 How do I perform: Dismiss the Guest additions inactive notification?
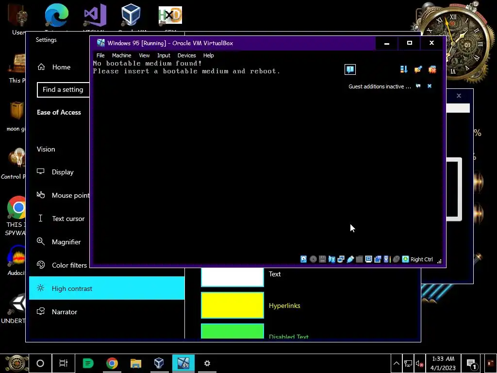pyautogui.click(x=430, y=86)
